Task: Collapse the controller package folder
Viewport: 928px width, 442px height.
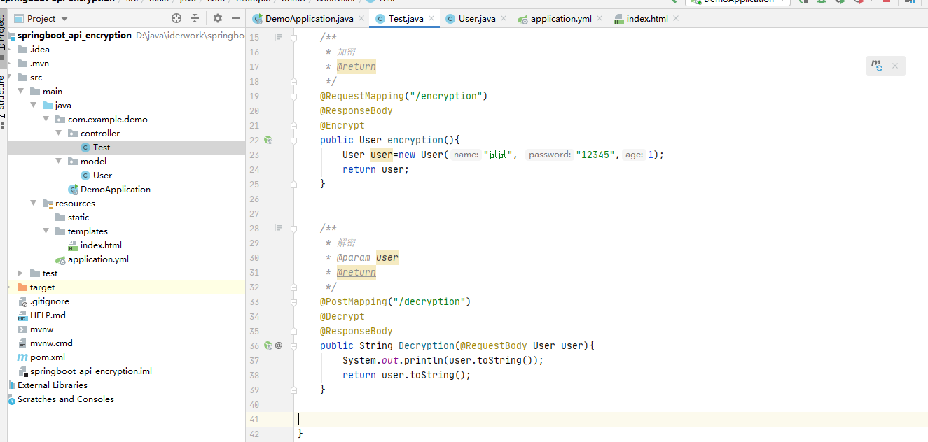Action: coord(59,133)
